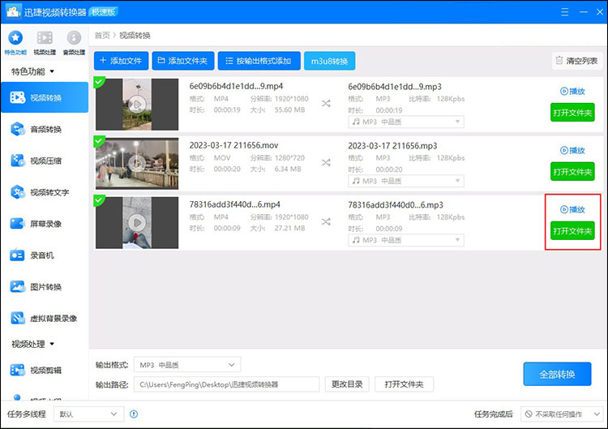Image resolution: width=608 pixels, height=429 pixels.
Task: Clear the list with 清空列表
Action: click(577, 61)
